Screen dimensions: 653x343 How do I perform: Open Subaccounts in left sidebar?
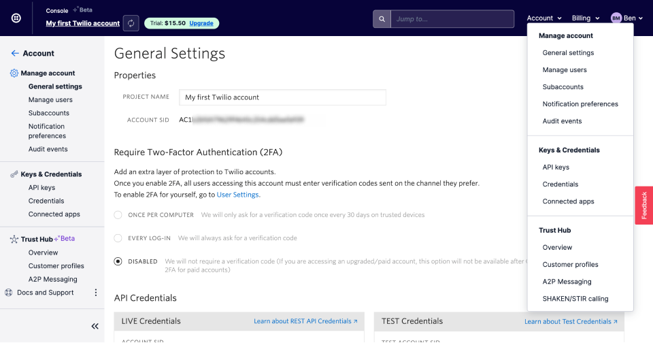point(49,114)
